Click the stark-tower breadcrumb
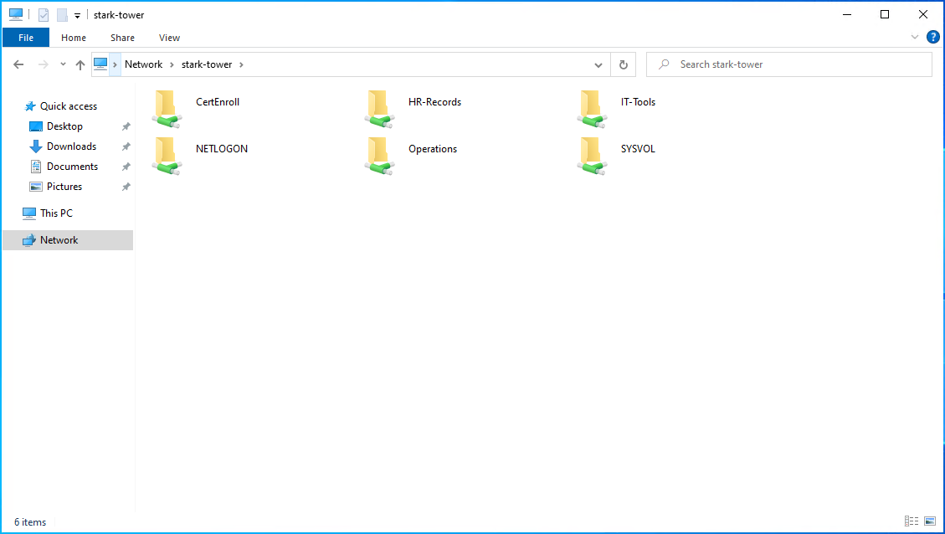This screenshot has height=534, width=945. [x=207, y=64]
